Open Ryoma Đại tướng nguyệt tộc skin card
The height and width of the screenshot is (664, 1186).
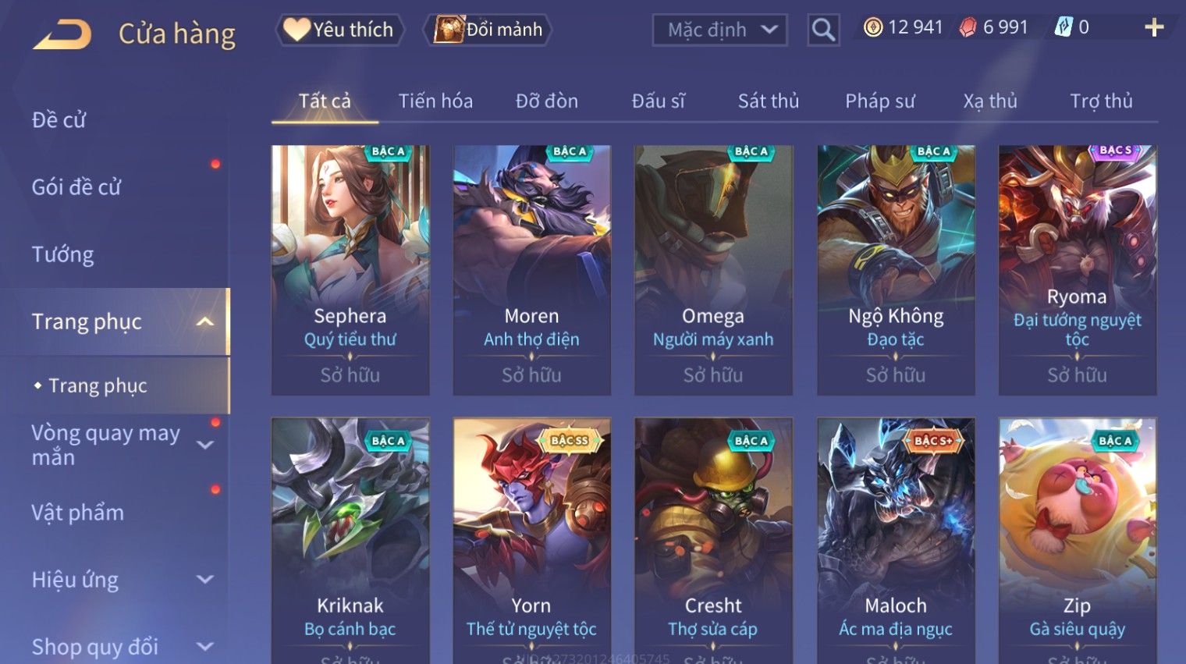[x=1078, y=270]
